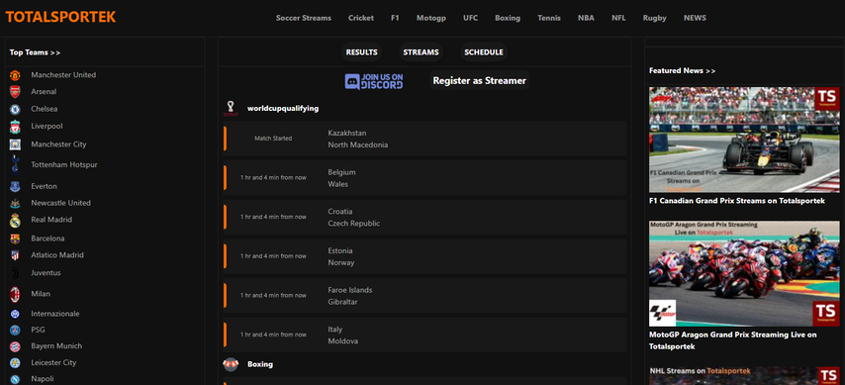845x385 pixels.
Task: Go to the NBA section
Action: (x=586, y=18)
